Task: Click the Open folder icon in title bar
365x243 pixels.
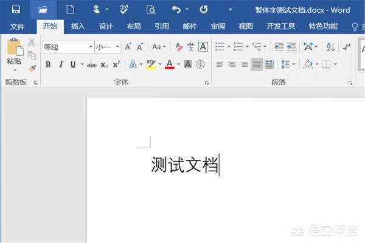Action: pyautogui.click(x=43, y=9)
